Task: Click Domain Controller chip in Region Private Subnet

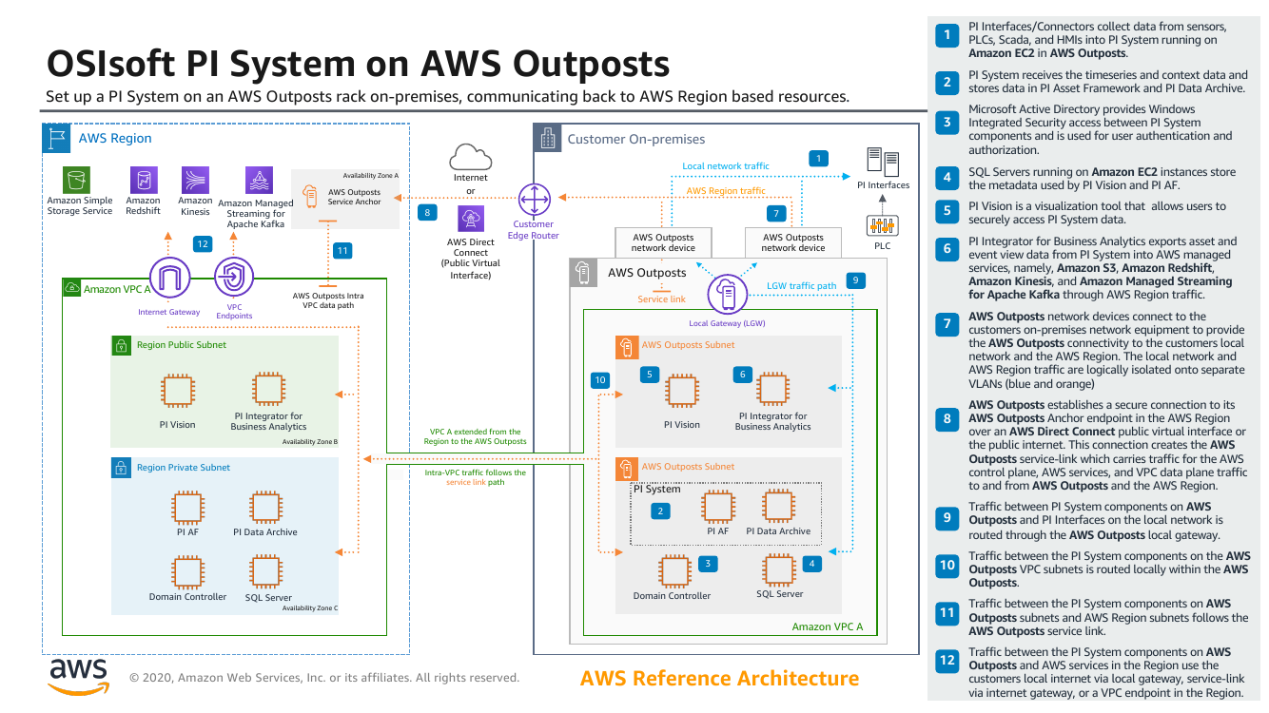Action: pyautogui.click(x=187, y=571)
